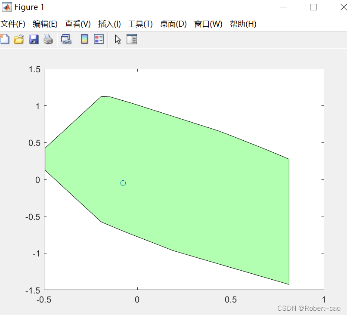Open the 桌面(D) menu
This screenshot has width=347, height=315.
(173, 24)
